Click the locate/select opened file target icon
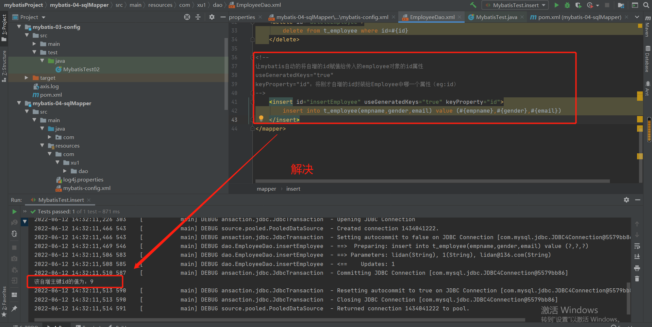Screen dimensions: 652x327 click(187, 17)
